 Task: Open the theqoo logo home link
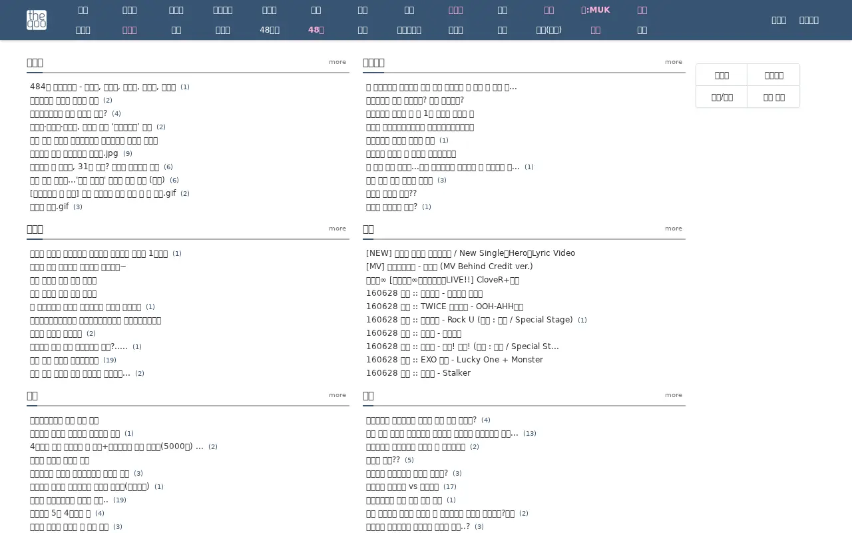(37, 20)
